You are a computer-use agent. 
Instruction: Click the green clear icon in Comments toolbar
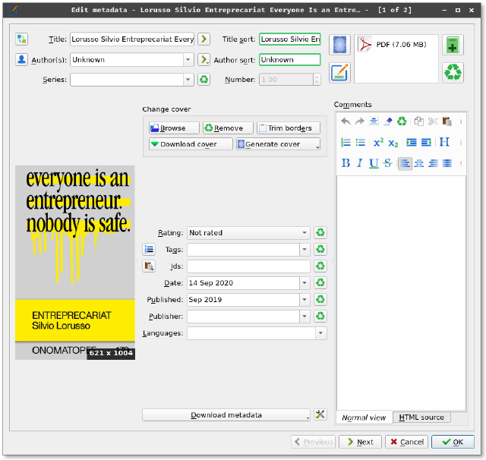402,121
